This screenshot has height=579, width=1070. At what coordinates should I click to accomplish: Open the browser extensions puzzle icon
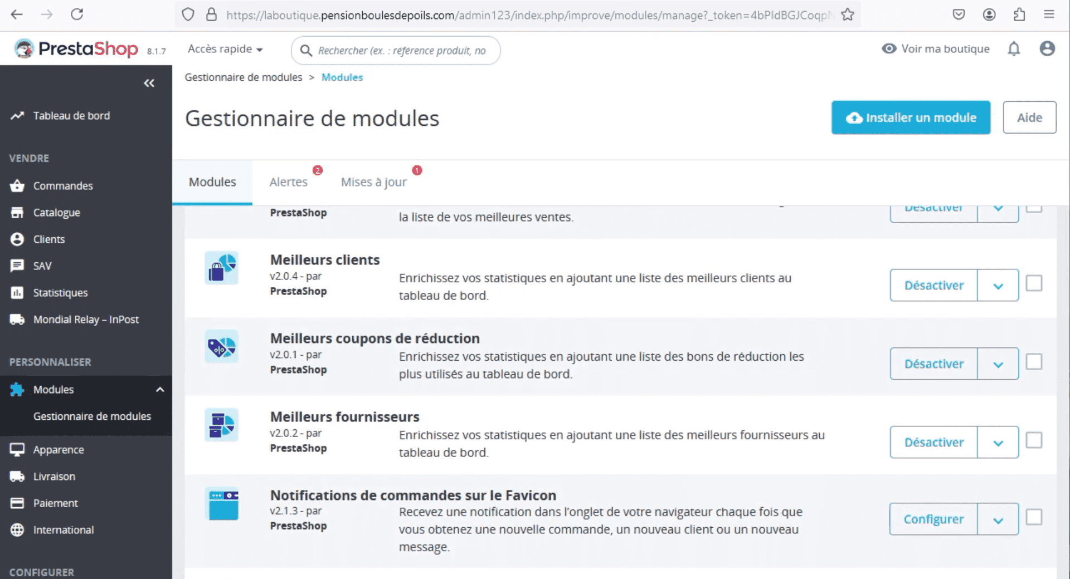pos(1019,14)
